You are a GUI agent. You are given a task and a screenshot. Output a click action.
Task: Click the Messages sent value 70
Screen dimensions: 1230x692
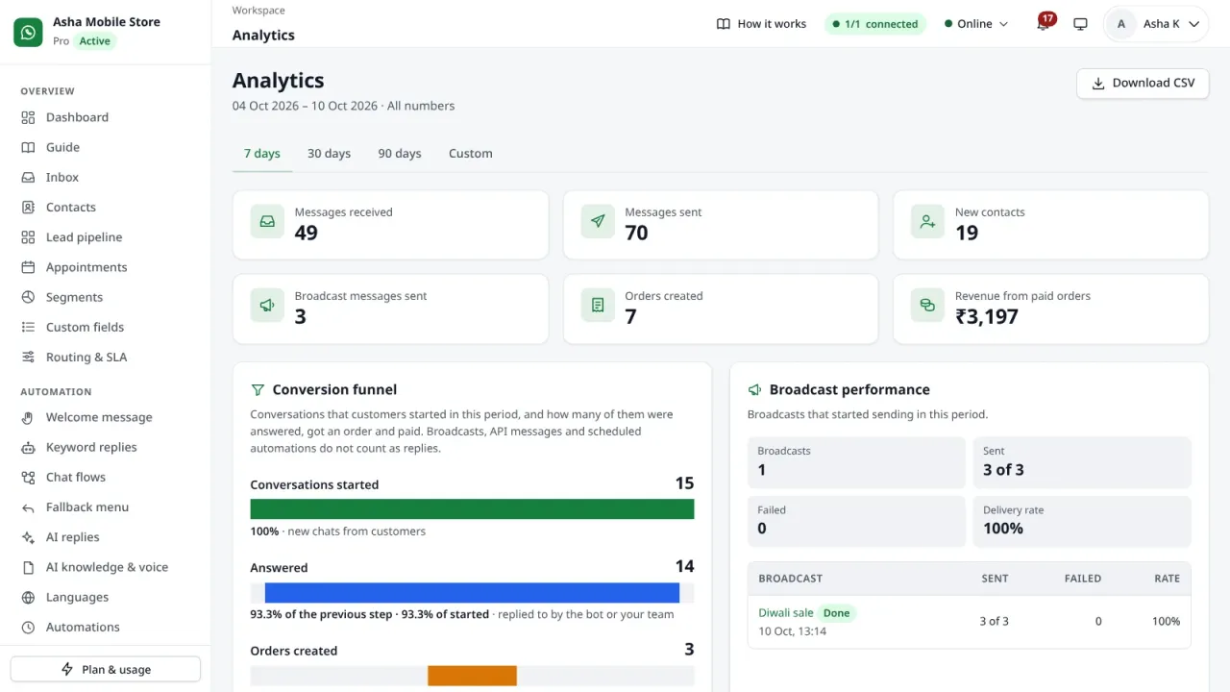tap(636, 233)
